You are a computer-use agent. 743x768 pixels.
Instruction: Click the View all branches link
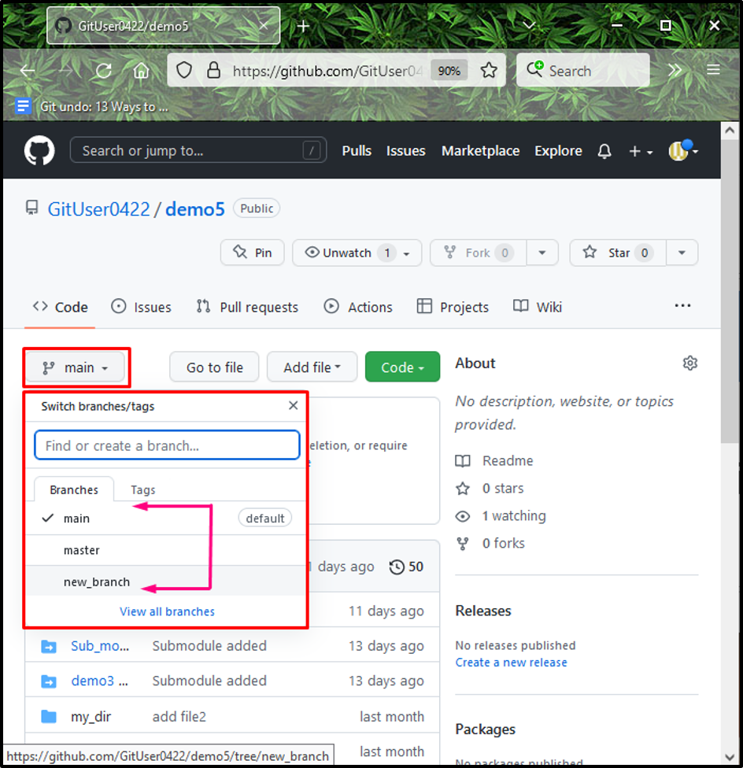coord(167,611)
